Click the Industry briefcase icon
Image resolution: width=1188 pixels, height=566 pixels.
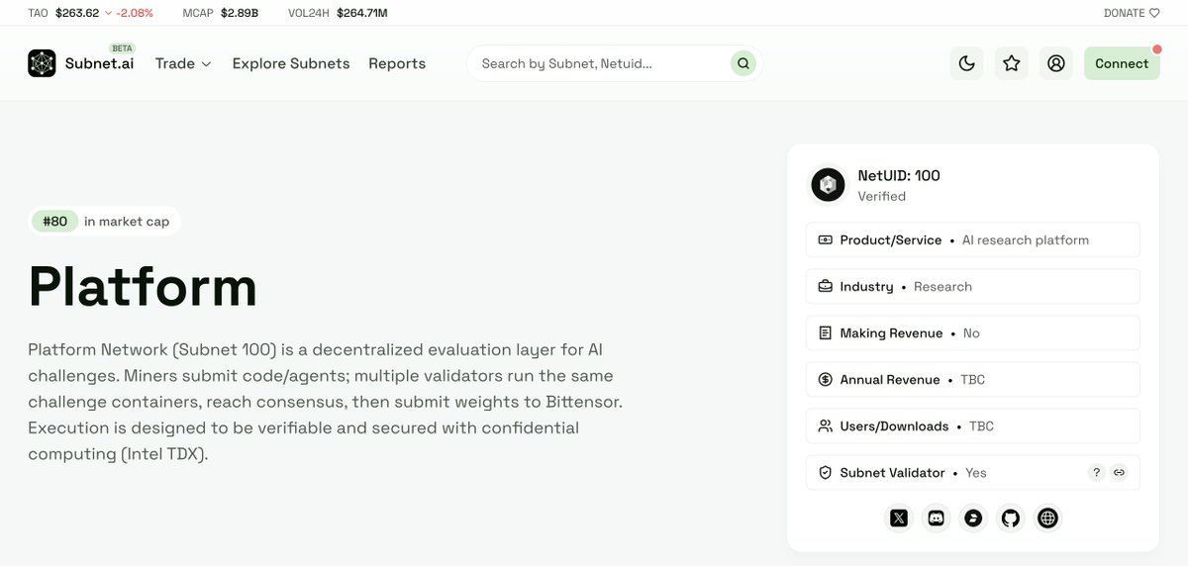coord(826,287)
